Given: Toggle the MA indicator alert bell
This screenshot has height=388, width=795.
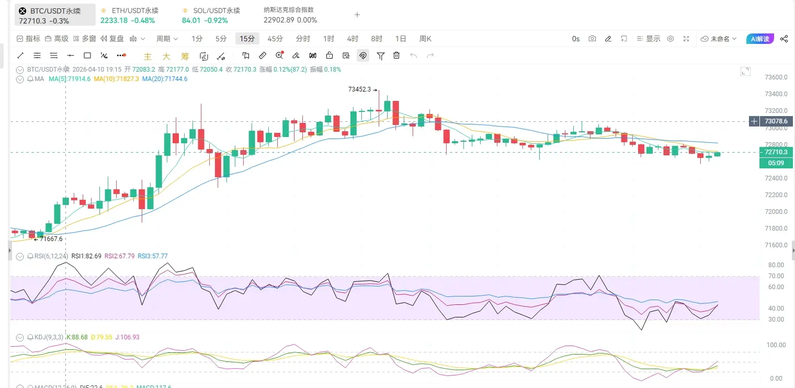Looking at the screenshot, I should coord(30,79).
